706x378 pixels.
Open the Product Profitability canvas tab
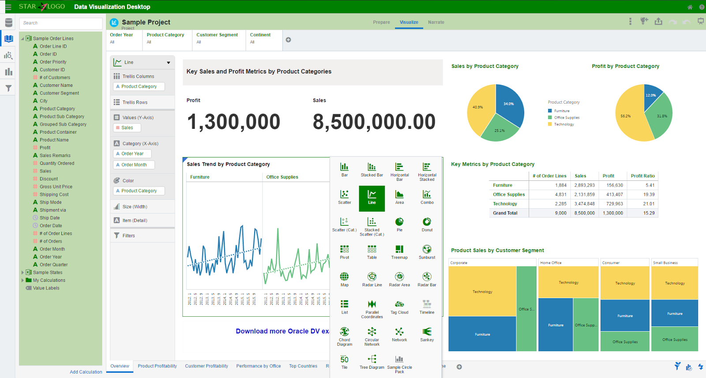coord(157,366)
